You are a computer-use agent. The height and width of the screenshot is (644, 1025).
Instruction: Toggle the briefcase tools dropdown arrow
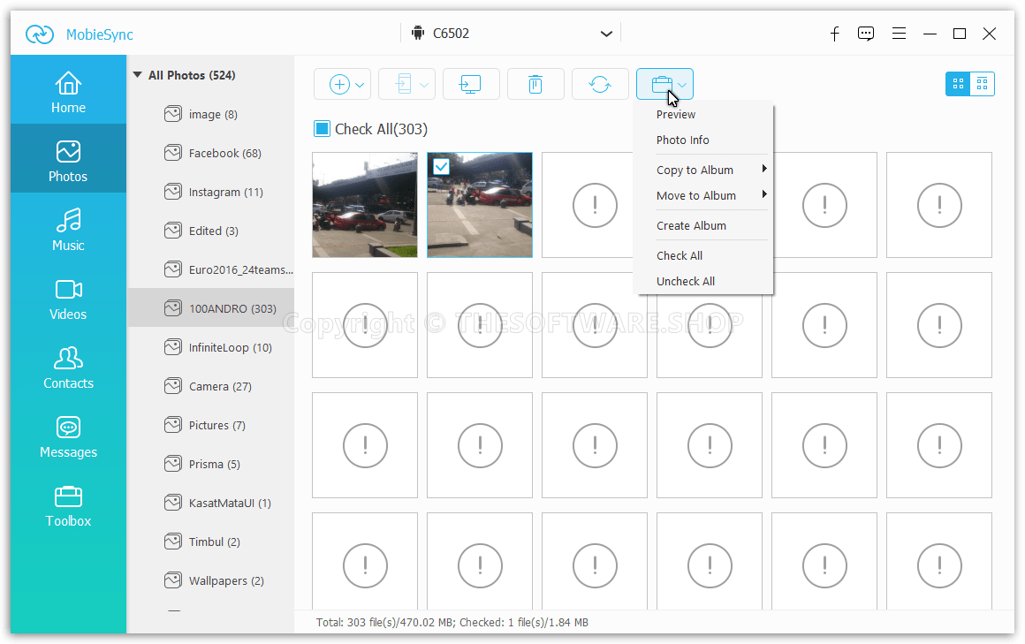coord(682,85)
